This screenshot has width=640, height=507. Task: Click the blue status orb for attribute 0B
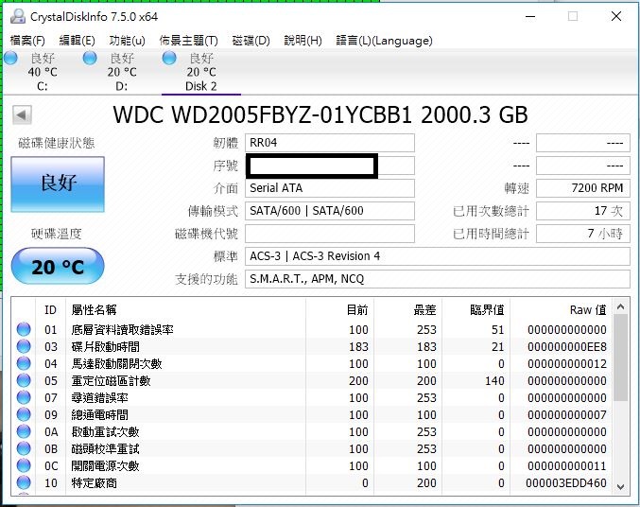pos(24,448)
